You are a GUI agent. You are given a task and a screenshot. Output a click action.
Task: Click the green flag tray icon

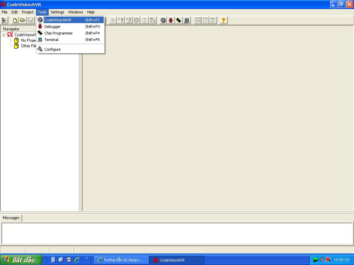pyautogui.click(x=316, y=260)
